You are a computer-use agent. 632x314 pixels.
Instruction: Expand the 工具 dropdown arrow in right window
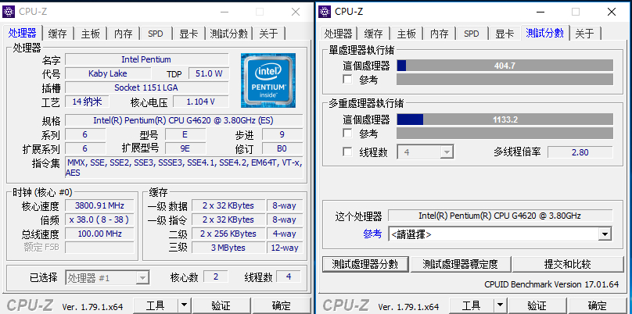(x=500, y=305)
